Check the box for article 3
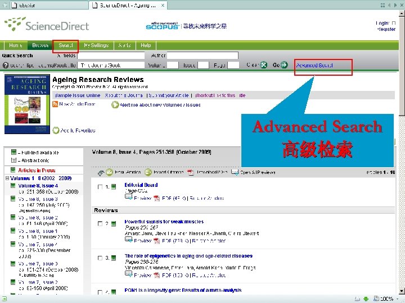The height and width of the screenshot is (303, 405). point(100,258)
